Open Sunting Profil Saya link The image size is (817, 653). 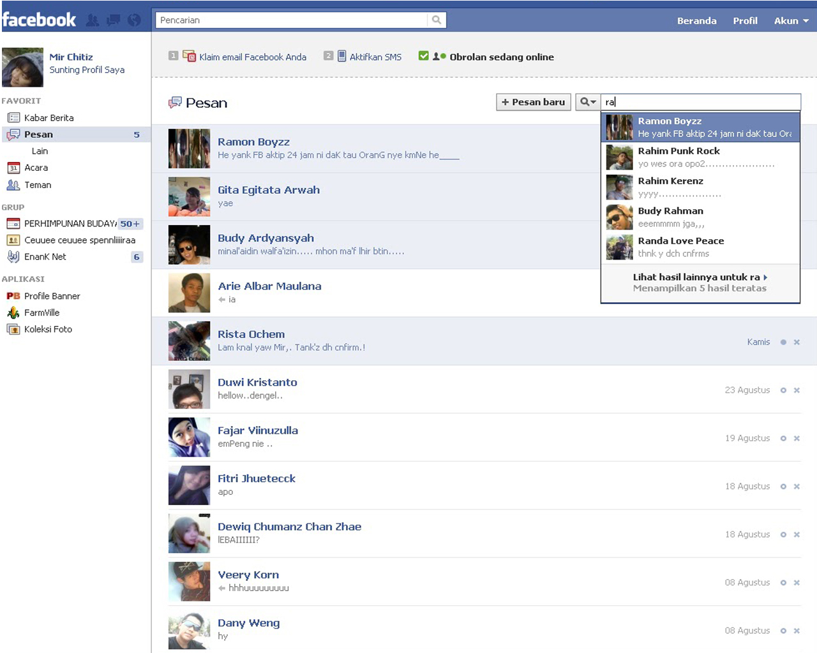(x=87, y=70)
